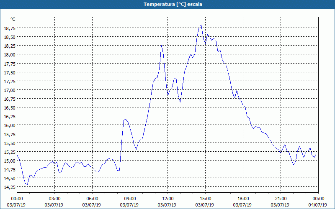Click the 21:00 time axis label
Viewport: 335px width, 209px height.
281,199
